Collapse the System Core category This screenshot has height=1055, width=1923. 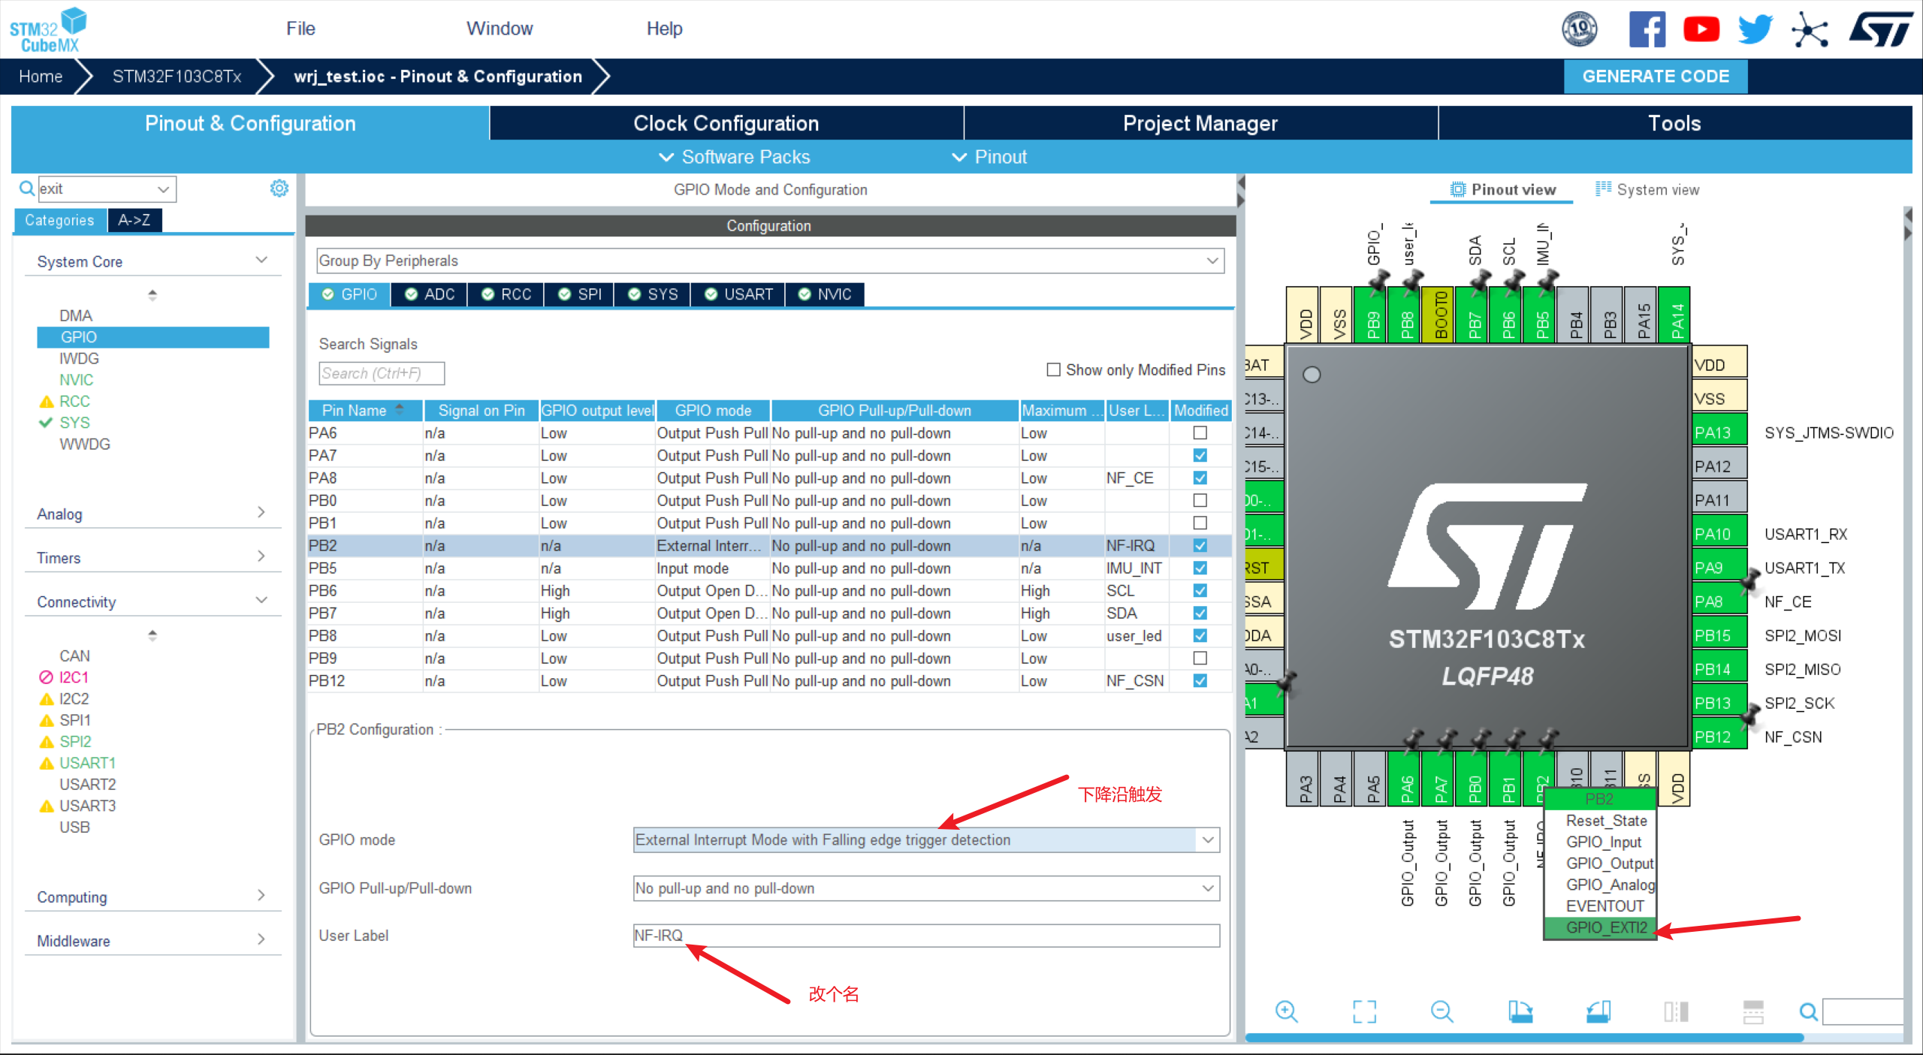click(152, 261)
